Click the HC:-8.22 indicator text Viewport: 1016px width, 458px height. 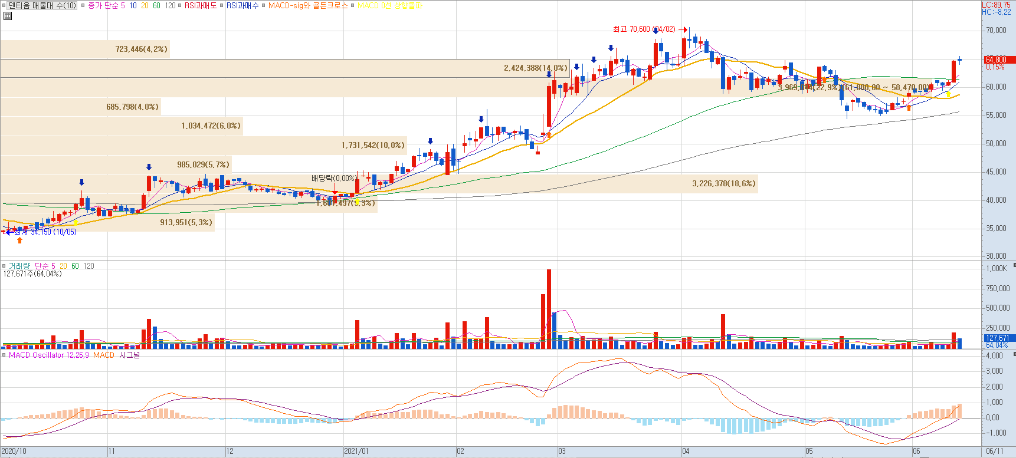996,12
